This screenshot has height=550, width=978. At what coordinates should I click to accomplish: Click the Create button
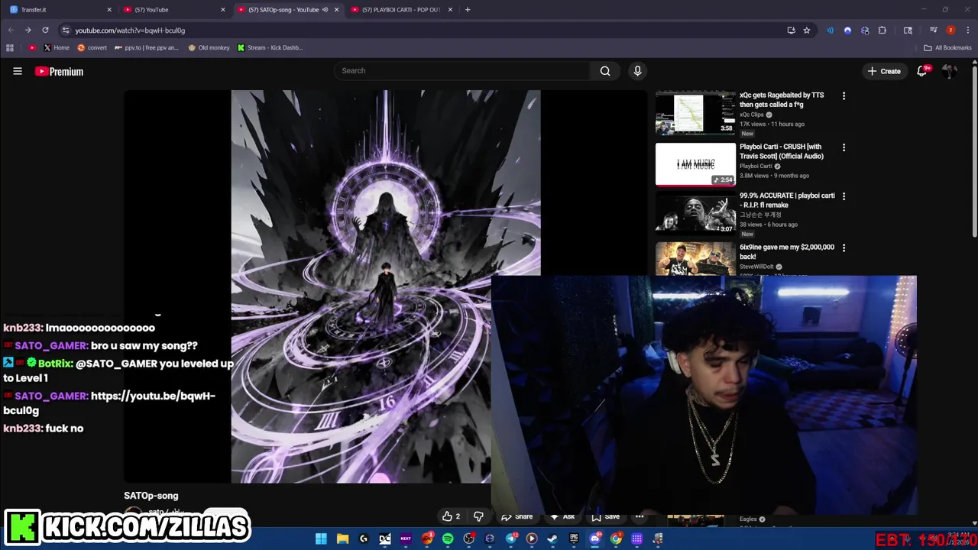pos(884,71)
